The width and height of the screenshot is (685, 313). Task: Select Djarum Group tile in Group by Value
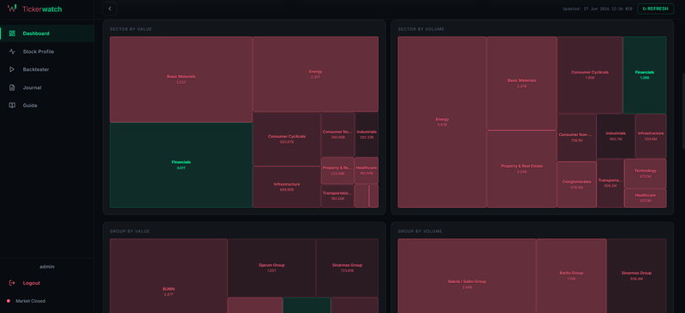click(x=271, y=268)
